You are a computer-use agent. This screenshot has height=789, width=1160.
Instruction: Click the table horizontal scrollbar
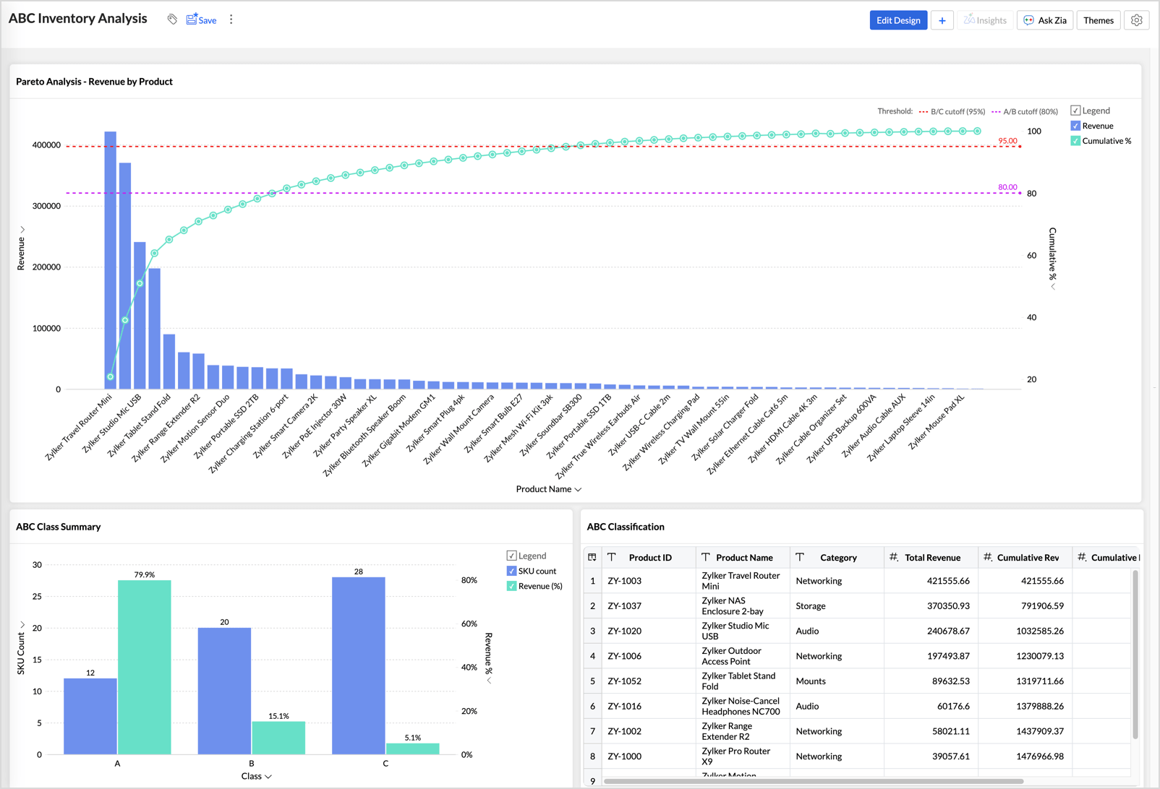(x=814, y=781)
